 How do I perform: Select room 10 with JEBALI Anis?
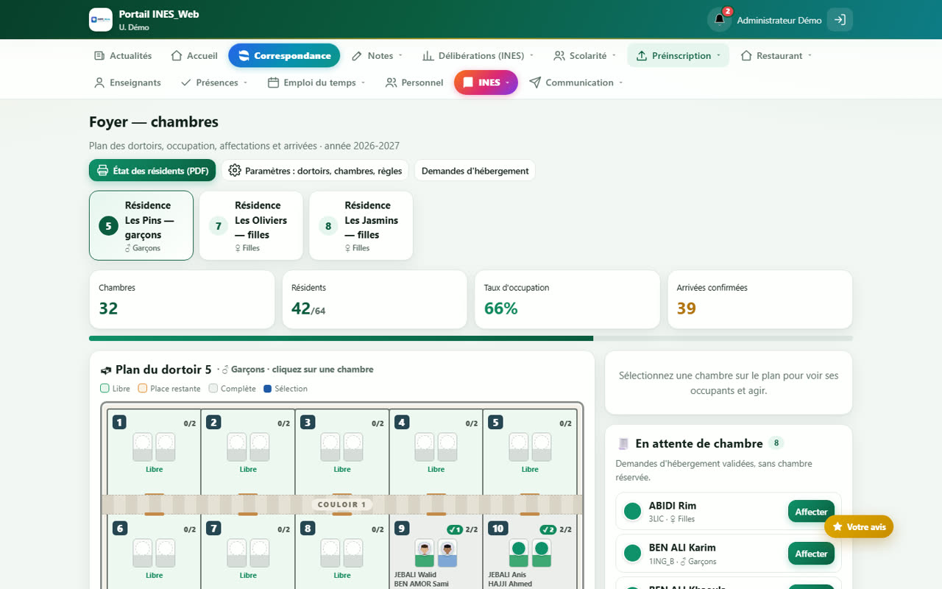click(x=530, y=552)
